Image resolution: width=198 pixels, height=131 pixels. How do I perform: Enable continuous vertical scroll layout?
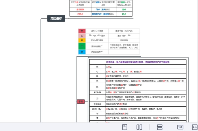click(160, 127)
